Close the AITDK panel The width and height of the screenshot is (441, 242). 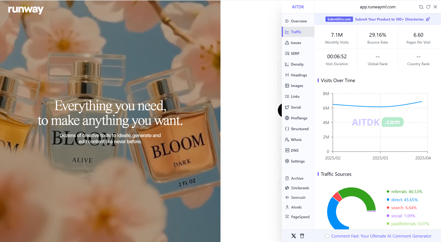point(435,7)
